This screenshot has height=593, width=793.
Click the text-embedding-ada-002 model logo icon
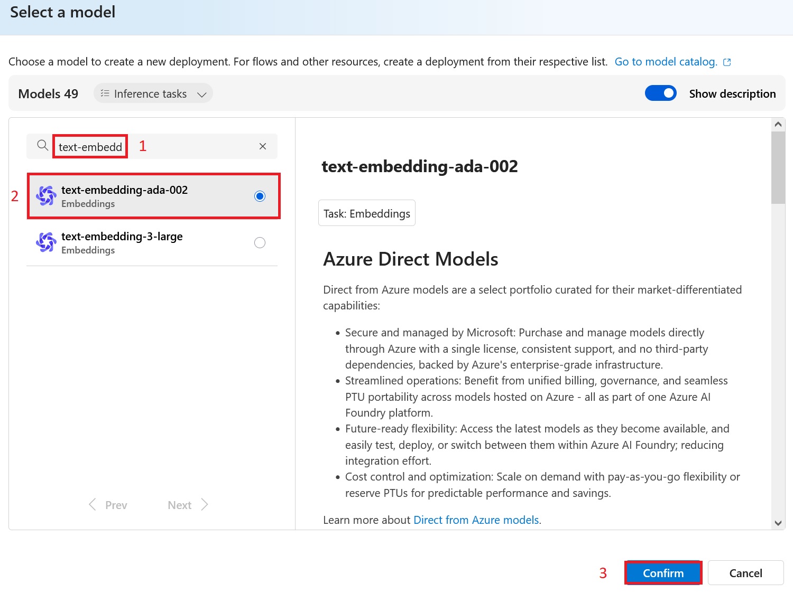(x=46, y=196)
